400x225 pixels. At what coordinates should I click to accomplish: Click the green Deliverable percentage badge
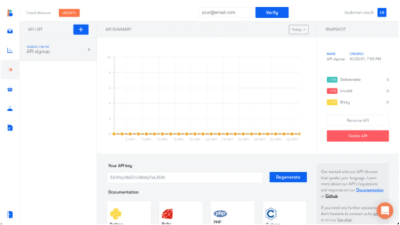point(332,80)
